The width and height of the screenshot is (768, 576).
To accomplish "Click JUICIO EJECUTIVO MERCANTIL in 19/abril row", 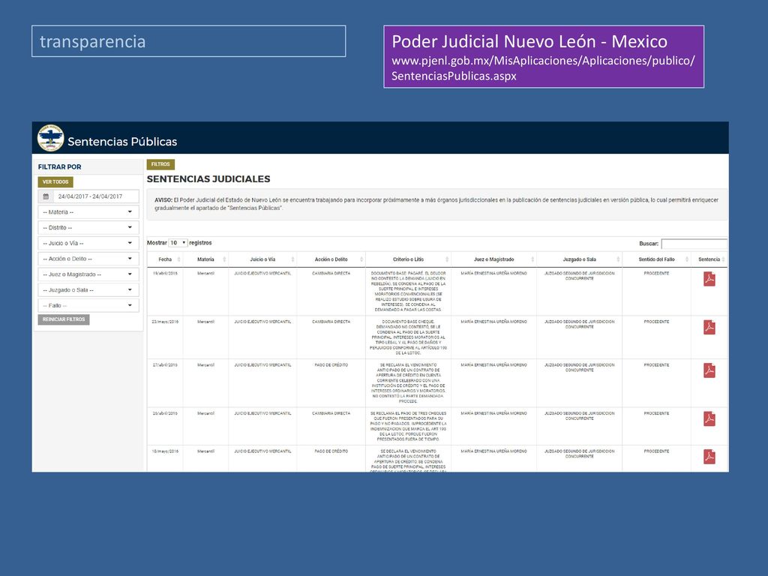I will pos(262,273).
